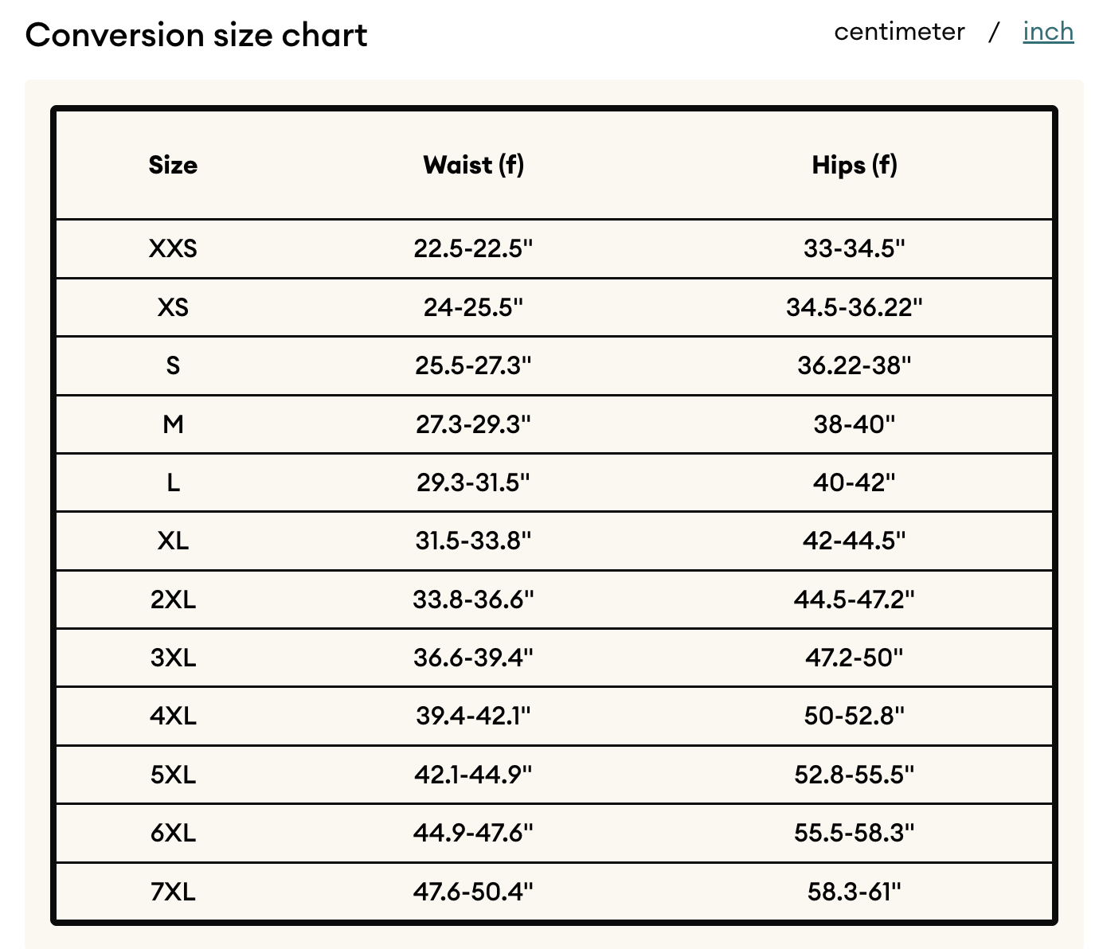Viewport: 1099px width, 949px height.
Task: Click the Size column header
Action: [x=173, y=165]
